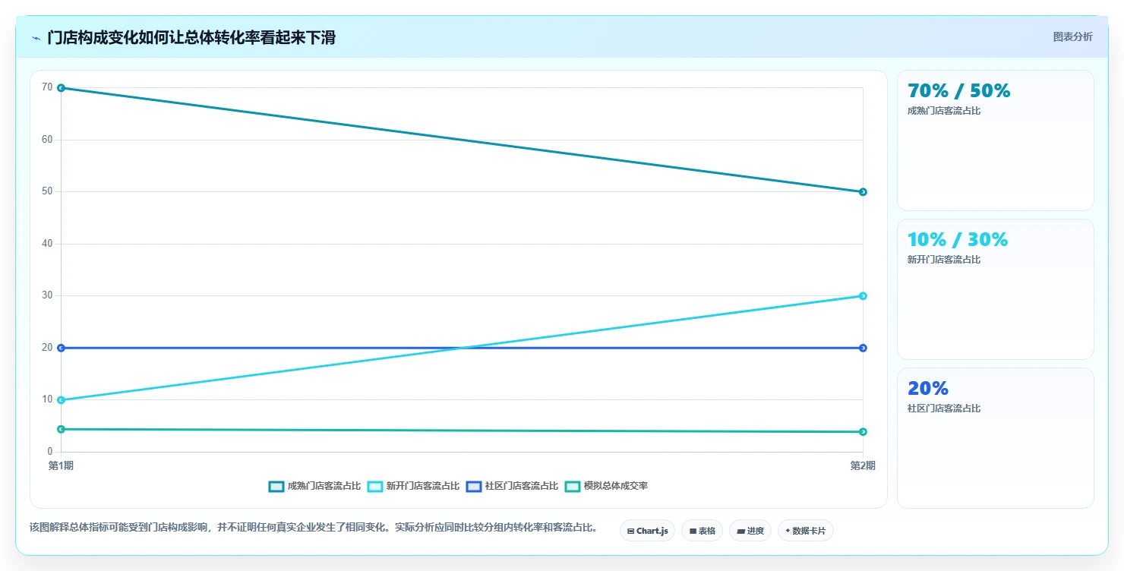
Task: Click the 数据卡片 tag chip
Action: point(805,531)
